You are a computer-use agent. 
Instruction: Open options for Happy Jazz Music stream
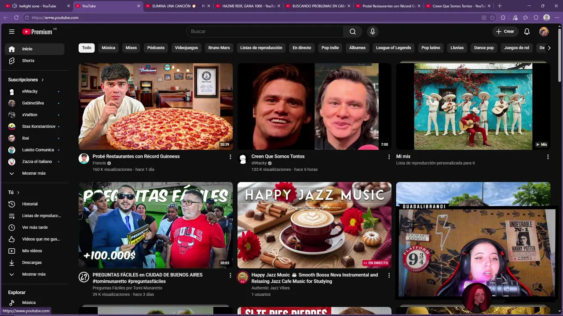coord(389,275)
